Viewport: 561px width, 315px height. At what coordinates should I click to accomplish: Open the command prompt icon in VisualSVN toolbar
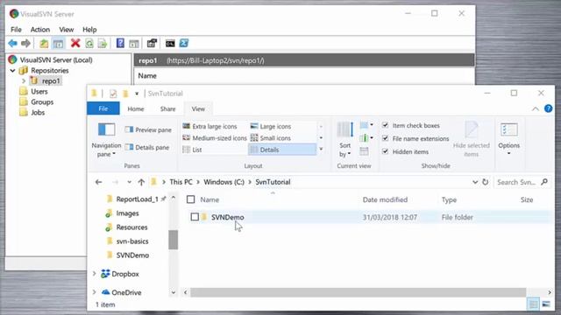(170, 44)
